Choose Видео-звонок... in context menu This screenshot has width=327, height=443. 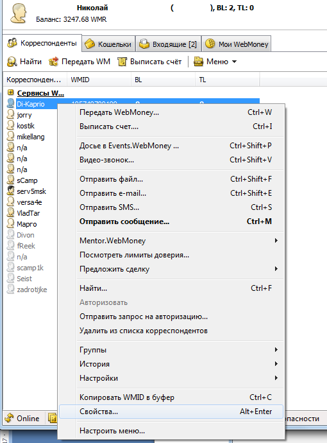[x=171, y=160]
